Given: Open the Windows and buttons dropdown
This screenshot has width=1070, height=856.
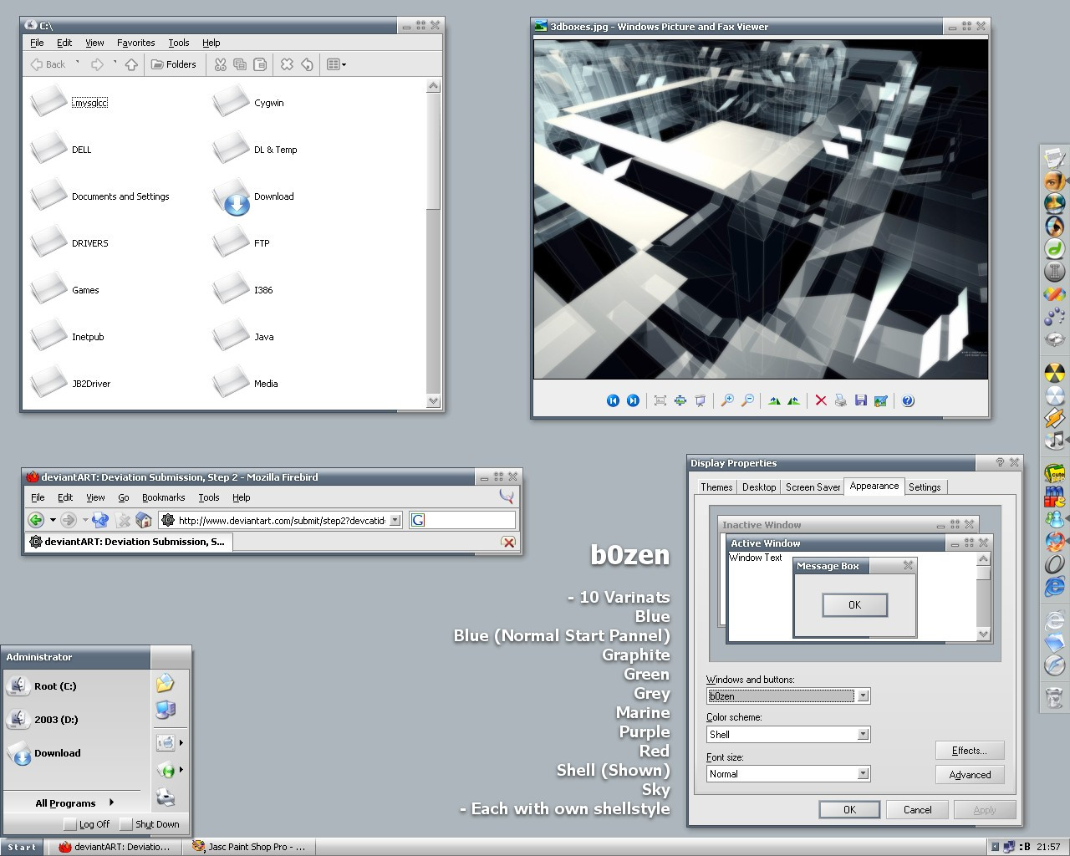Looking at the screenshot, I should coord(863,695).
